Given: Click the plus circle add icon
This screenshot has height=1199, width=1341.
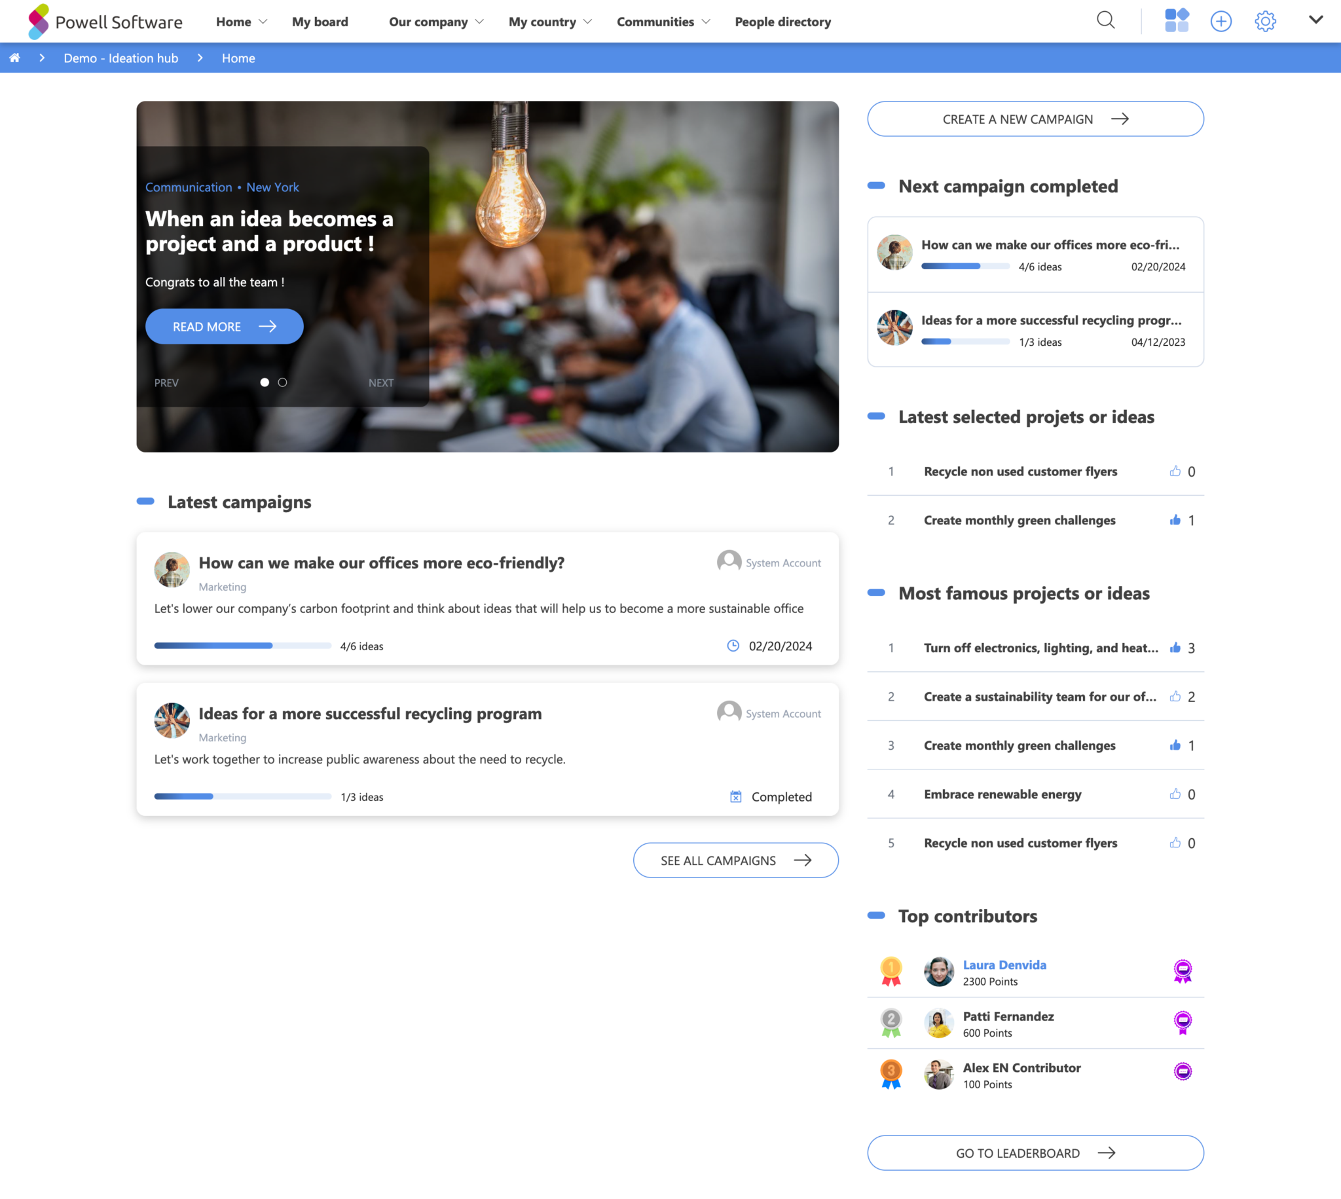Looking at the screenshot, I should pyautogui.click(x=1221, y=21).
